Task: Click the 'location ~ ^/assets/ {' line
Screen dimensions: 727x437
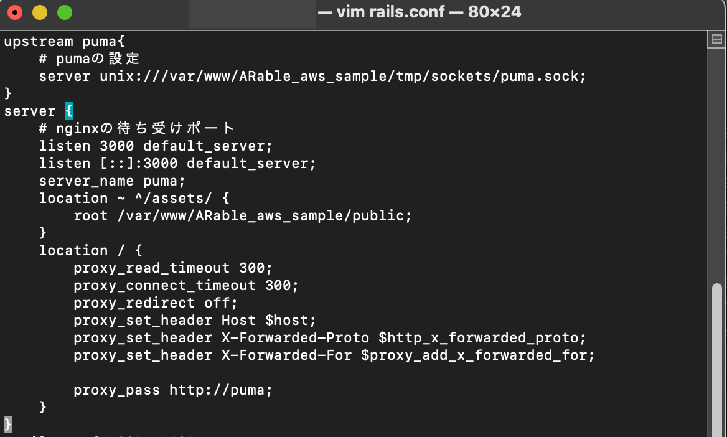Action: pyautogui.click(x=134, y=199)
